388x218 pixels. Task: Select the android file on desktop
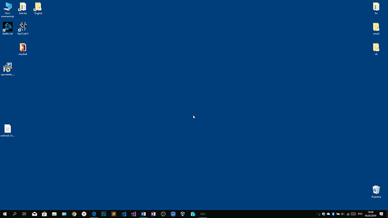7,130
